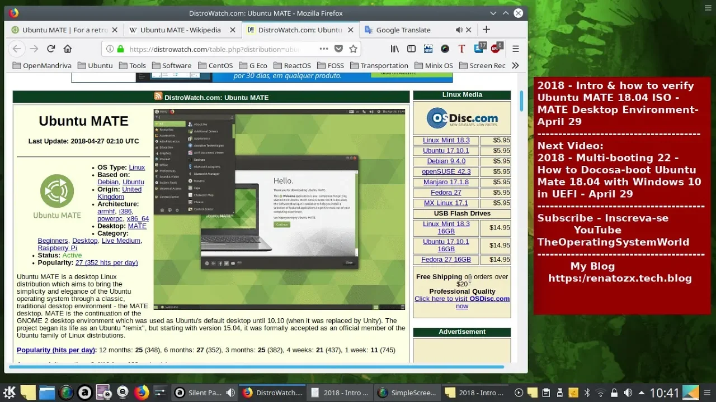Launch the file manager from taskbar
This screenshot has height=402, width=716.
47,393
